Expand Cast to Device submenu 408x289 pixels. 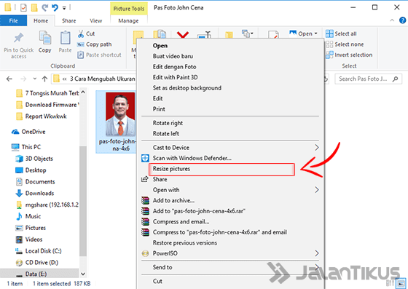click(x=317, y=148)
